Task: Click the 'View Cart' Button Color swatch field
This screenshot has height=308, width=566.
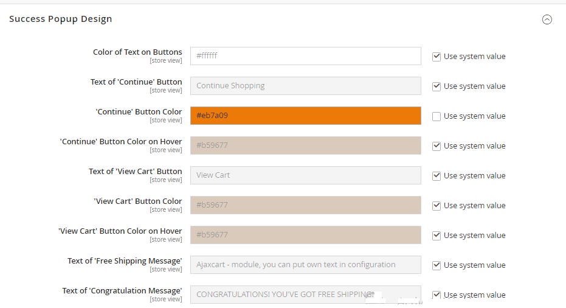Action: (305, 205)
